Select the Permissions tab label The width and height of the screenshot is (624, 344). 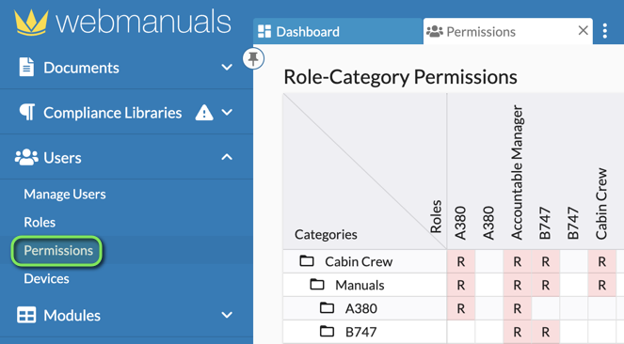point(481,32)
